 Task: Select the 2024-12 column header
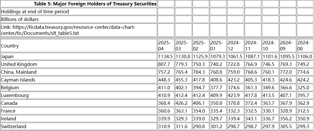[x=235, y=46]
